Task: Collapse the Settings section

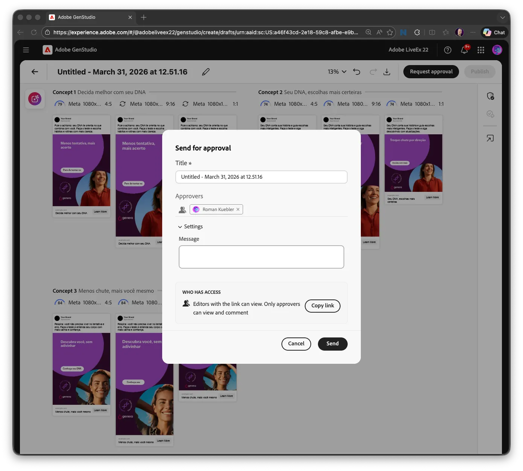Action: point(190,226)
